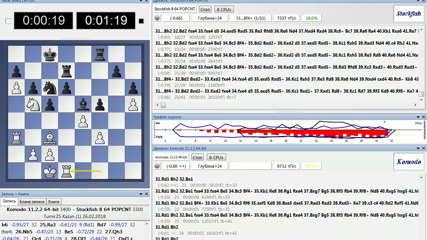Click the Stockfish 8 CPUs button
This screenshot has height=240, width=427.
point(224,9)
